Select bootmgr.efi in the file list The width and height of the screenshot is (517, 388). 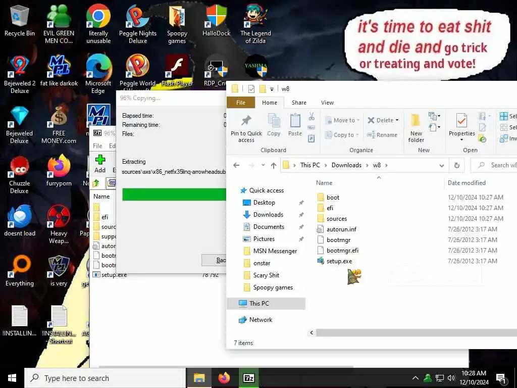(x=342, y=250)
